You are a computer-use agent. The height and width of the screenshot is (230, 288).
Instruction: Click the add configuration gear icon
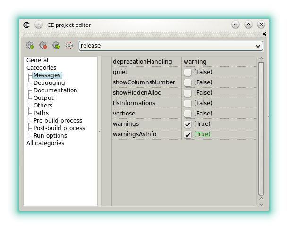30,46
